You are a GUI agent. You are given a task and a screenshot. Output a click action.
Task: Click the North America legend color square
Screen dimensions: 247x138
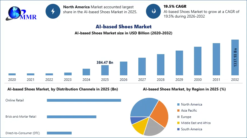(x=178, y=104)
